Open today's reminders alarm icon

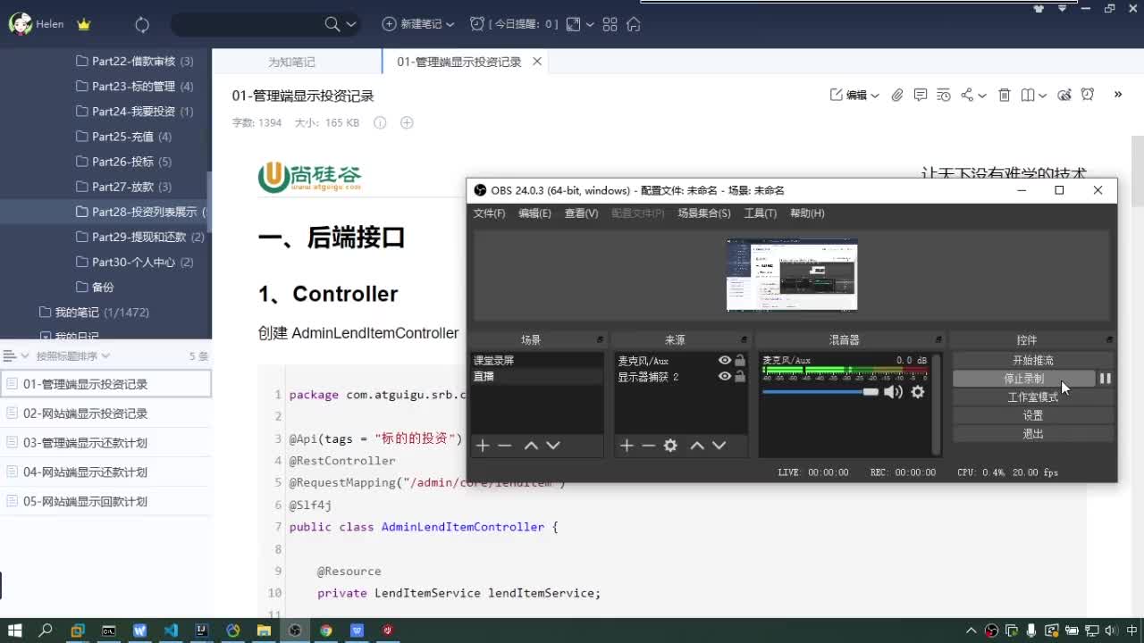tap(477, 24)
